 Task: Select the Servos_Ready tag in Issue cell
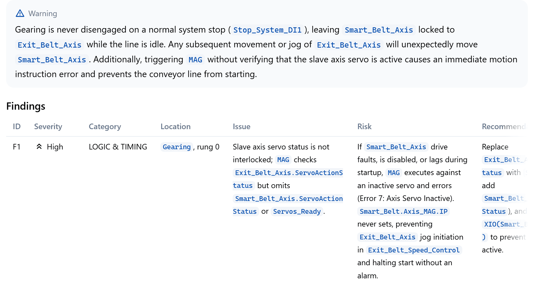point(297,211)
